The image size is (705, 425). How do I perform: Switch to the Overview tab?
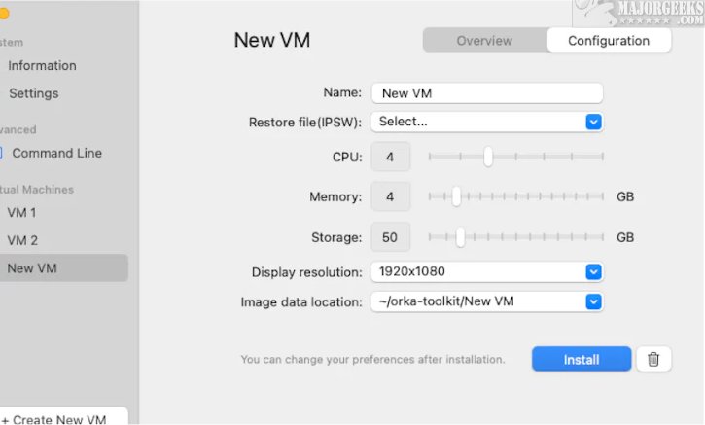(484, 40)
